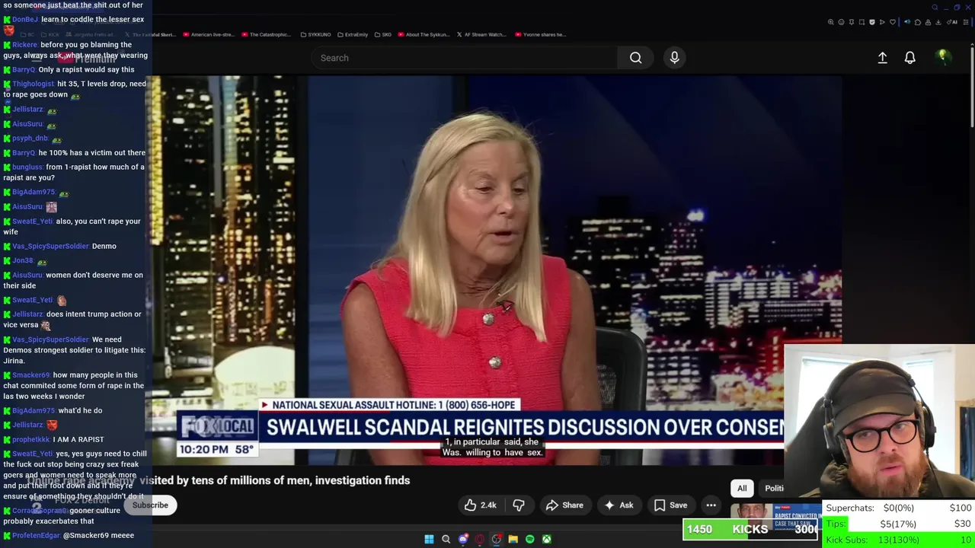
Task: Dislike the video with thumbs-down icon
Action: click(519, 505)
